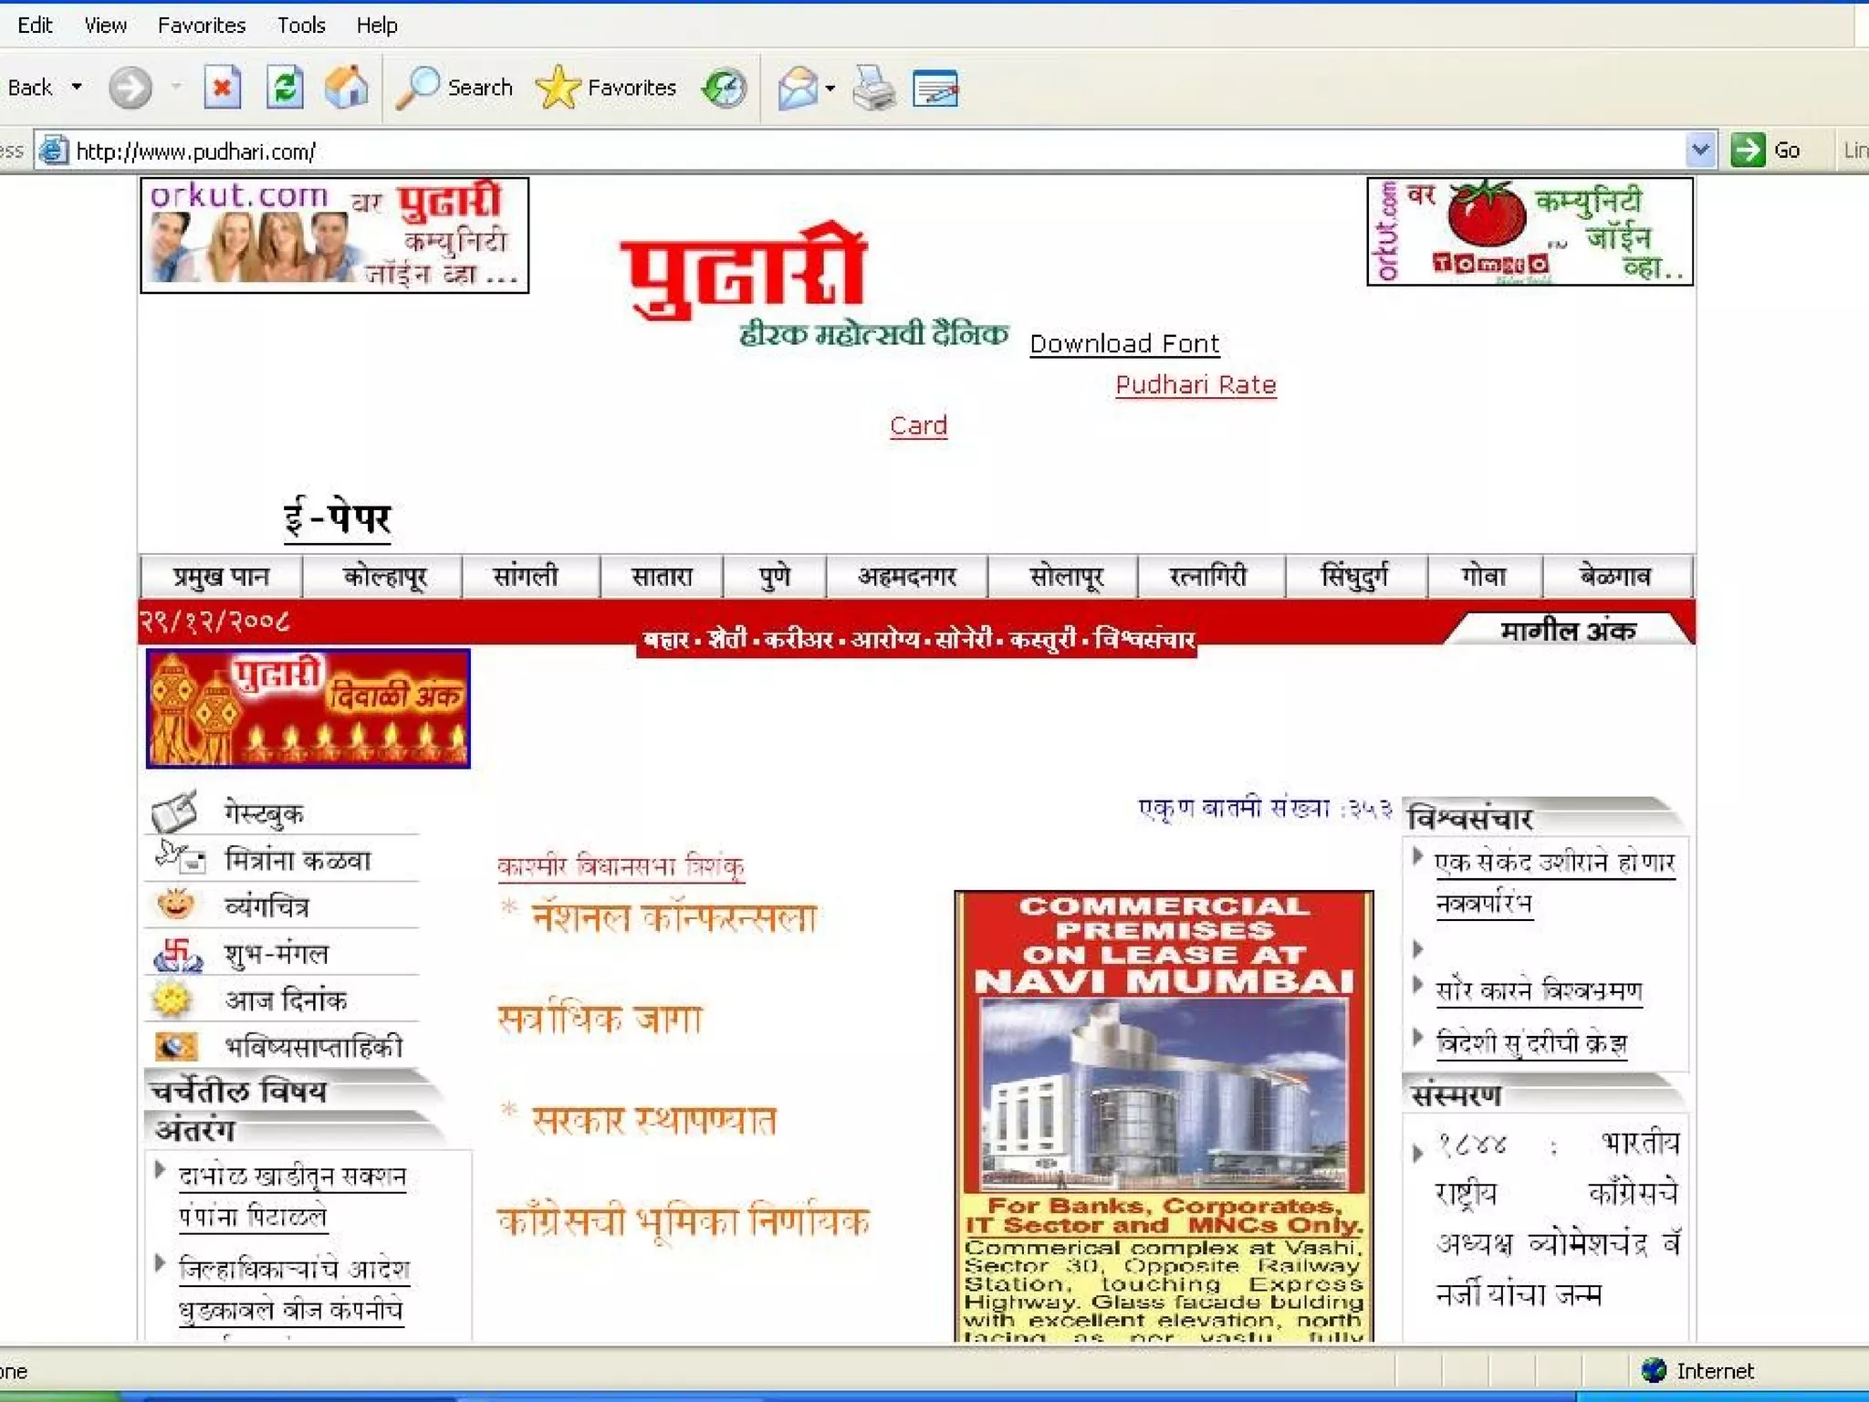This screenshot has height=1402, width=1869.
Task: Click the Print icon
Action: pyautogui.click(x=873, y=89)
